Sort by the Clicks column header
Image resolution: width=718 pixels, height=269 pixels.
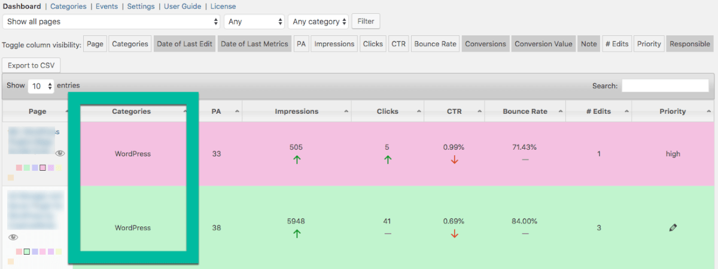(387, 111)
